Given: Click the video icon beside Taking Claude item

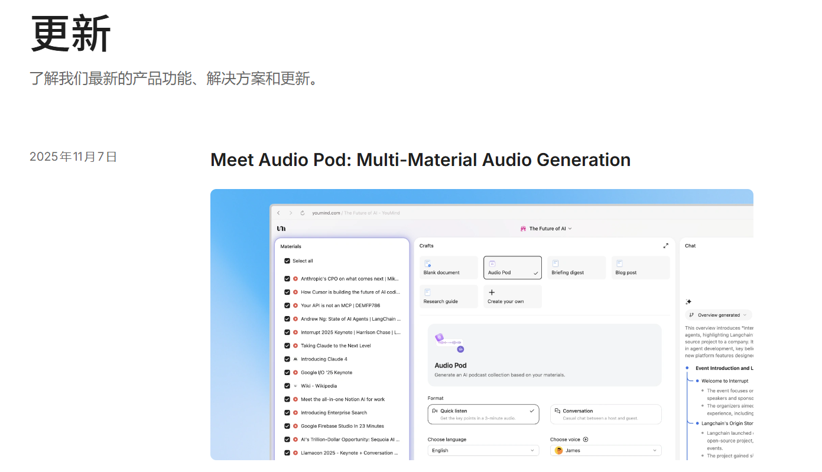Looking at the screenshot, I should click(x=295, y=346).
